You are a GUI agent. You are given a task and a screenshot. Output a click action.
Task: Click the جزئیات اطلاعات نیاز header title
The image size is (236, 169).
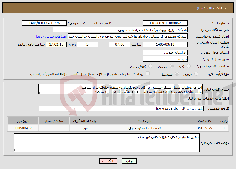(x=211, y=8)
